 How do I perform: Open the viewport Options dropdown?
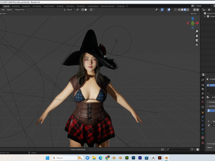tap(194, 13)
